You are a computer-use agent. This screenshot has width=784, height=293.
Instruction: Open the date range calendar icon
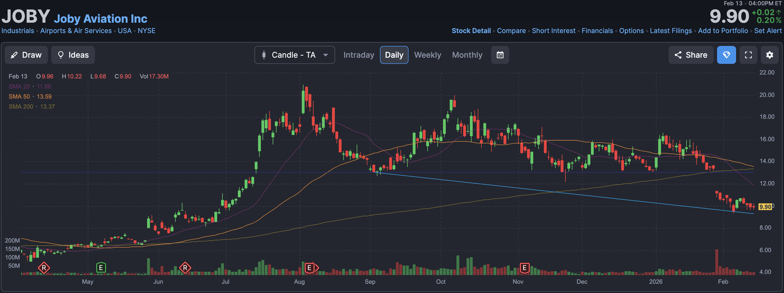click(500, 55)
